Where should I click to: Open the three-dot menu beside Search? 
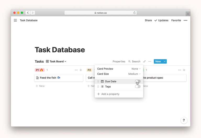point(150,61)
